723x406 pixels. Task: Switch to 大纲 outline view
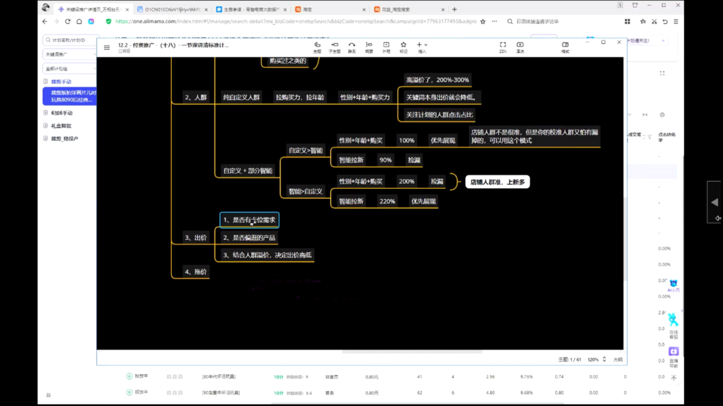tap(618, 360)
